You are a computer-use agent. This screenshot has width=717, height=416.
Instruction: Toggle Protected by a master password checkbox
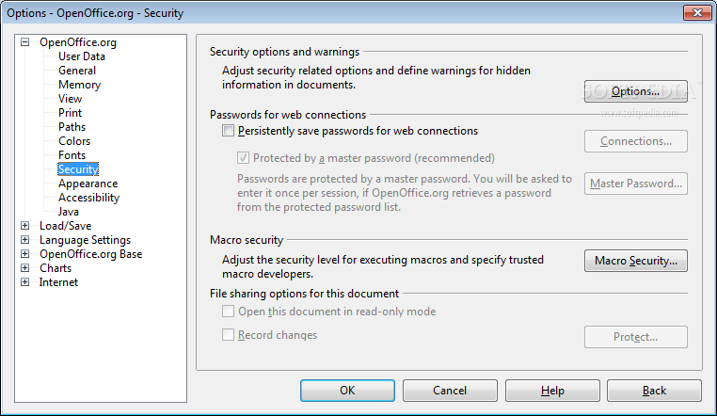click(x=243, y=158)
